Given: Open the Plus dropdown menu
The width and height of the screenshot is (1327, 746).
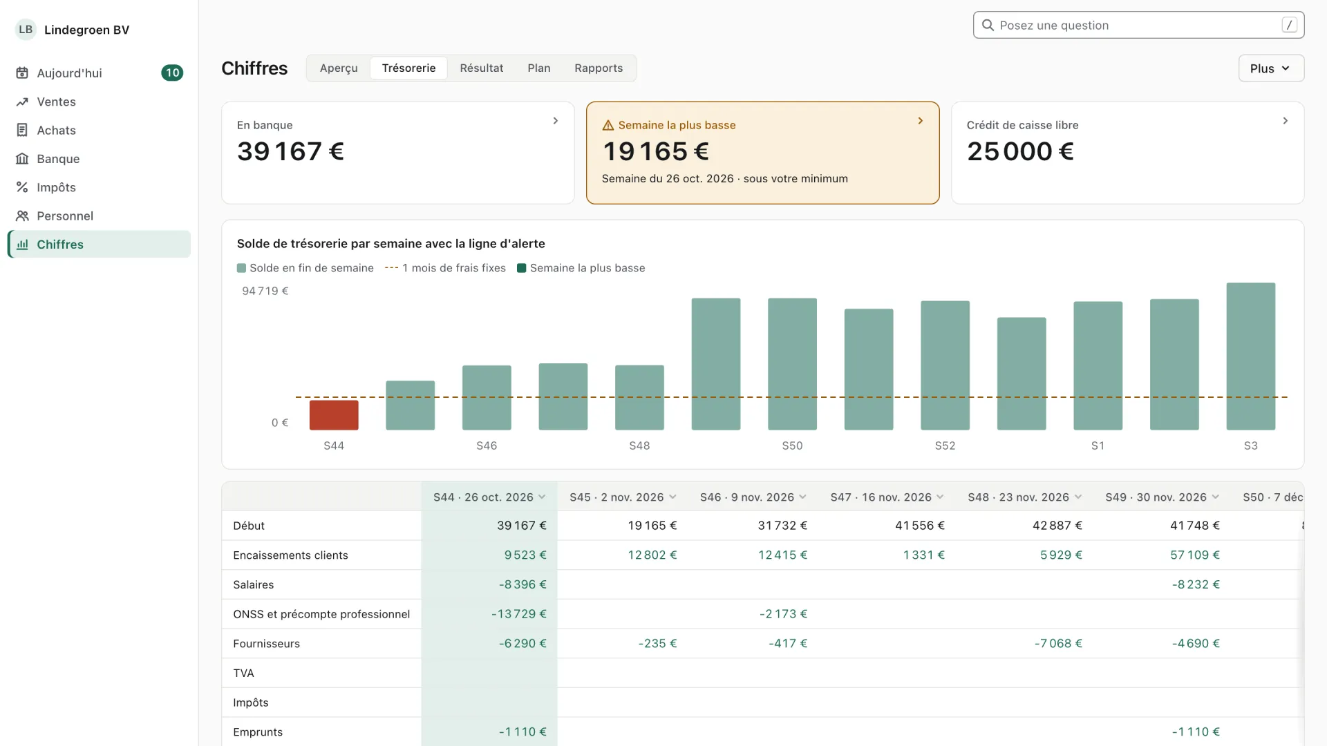Looking at the screenshot, I should (x=1271, y=68).
